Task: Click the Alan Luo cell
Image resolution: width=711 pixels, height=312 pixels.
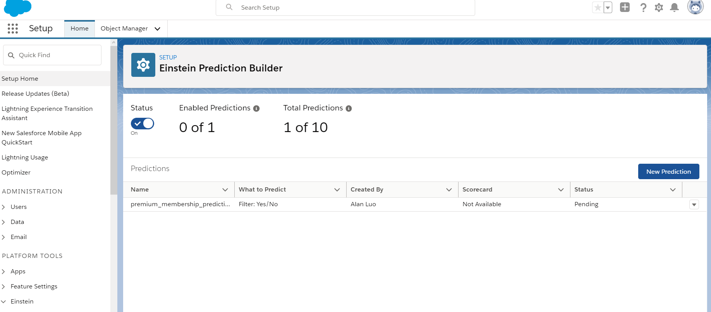Action: pos(363,204)
